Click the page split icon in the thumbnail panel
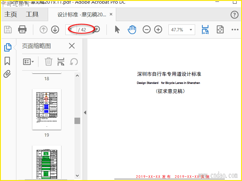242x181 pixels. pyautogui.click(x=61, y=62)
